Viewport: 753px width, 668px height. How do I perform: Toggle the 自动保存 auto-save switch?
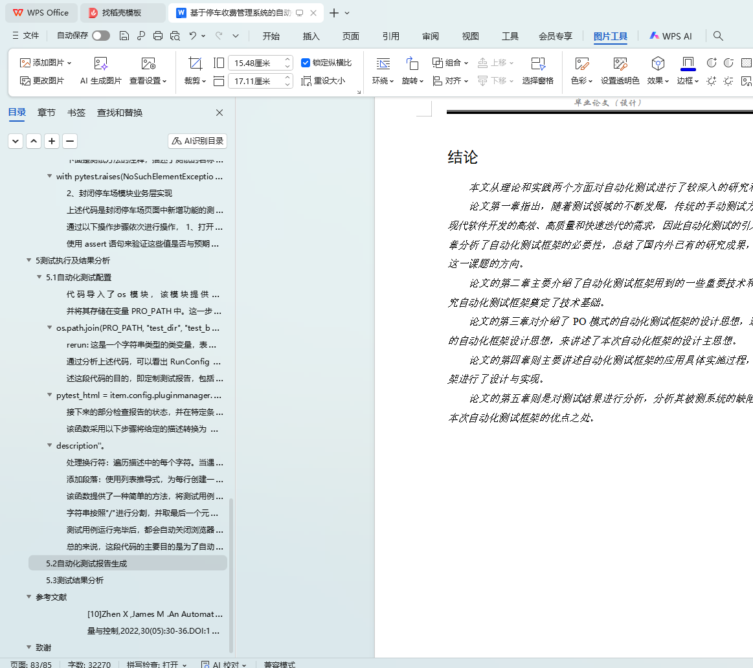101,36
